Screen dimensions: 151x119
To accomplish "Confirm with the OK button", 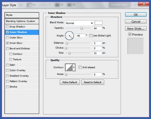I will pos(136,14).
